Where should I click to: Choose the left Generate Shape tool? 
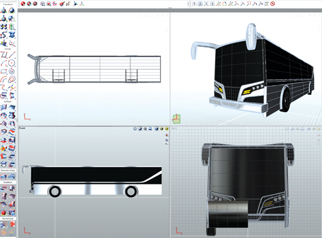4,176
